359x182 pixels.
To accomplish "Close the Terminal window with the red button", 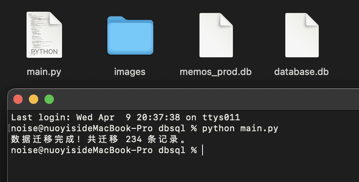I will [18, 99].
